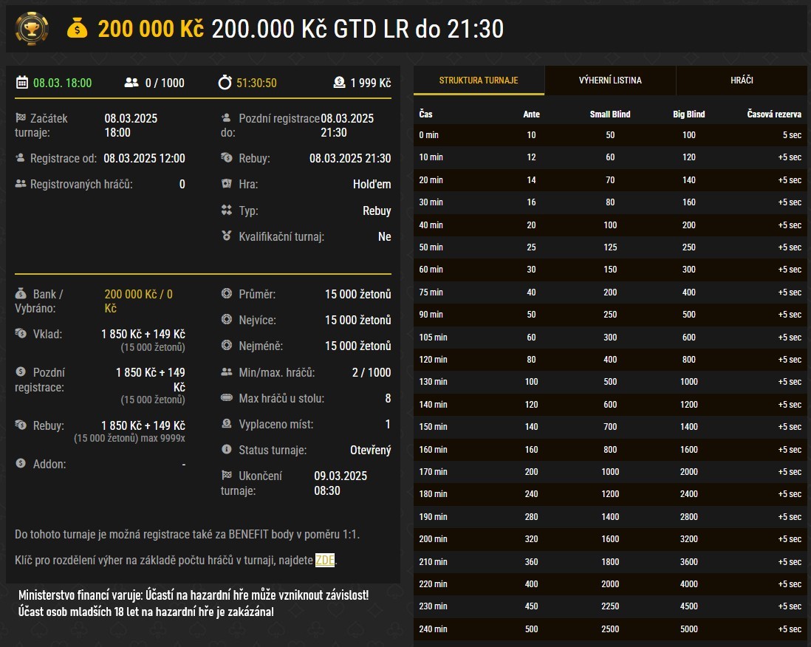Image resolution: width=811 pixels, height=647 pixels.
Task: Click the start date 08.03. 18:00 in green
Action: click(63, 83)
